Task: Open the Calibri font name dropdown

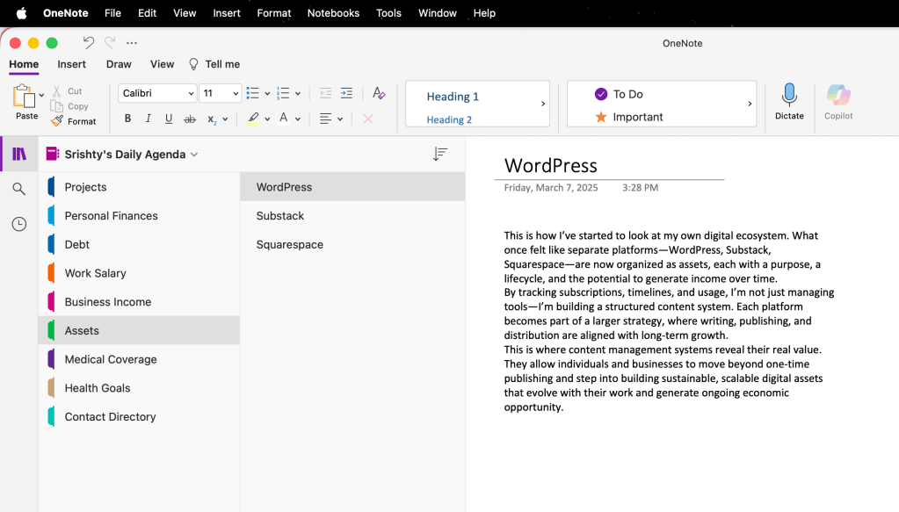Action: click(157, 93)
